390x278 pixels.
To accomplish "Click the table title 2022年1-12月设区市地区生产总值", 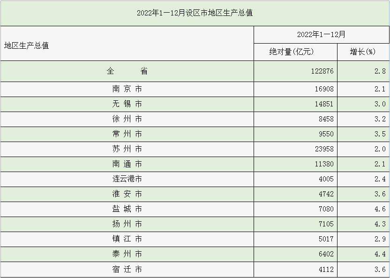I will point(195,13).
